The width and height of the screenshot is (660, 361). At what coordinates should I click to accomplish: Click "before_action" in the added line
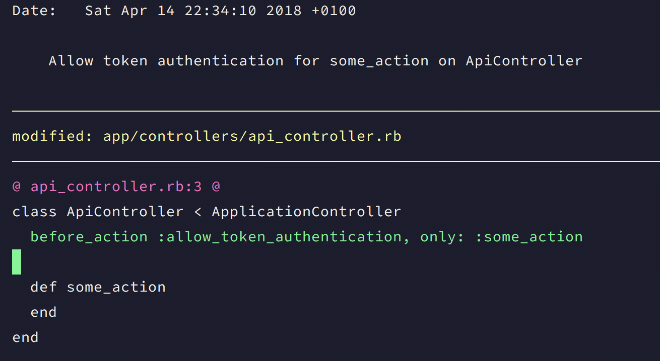tap(89, 237)
